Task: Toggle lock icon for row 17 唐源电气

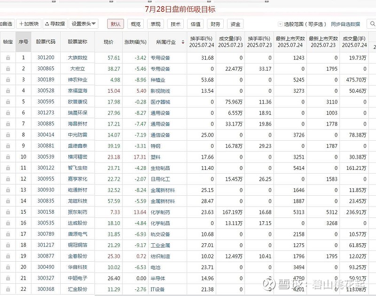Action: [8, 234]
